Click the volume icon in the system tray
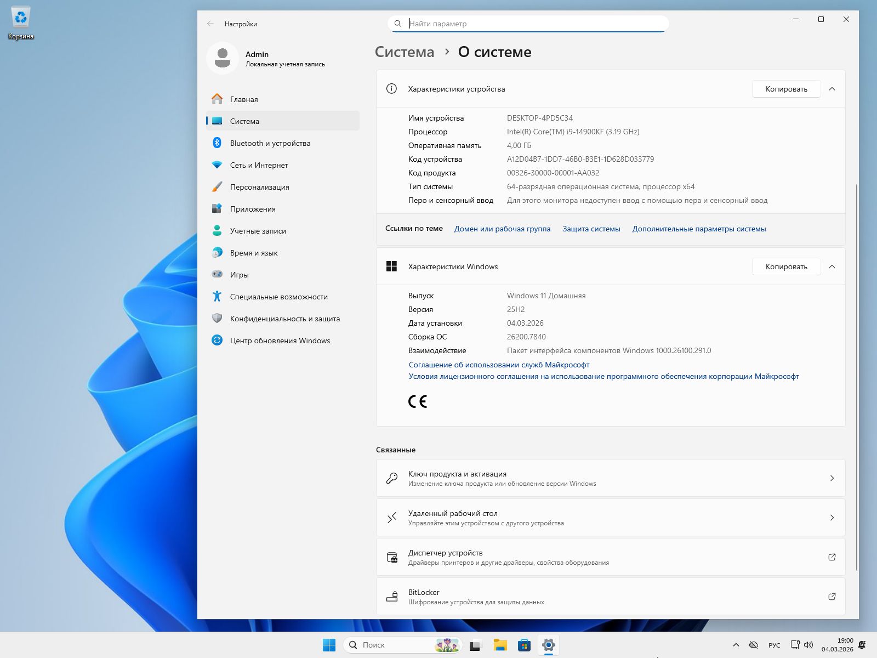This screenshot has height=658, width=877. point(808,645)
